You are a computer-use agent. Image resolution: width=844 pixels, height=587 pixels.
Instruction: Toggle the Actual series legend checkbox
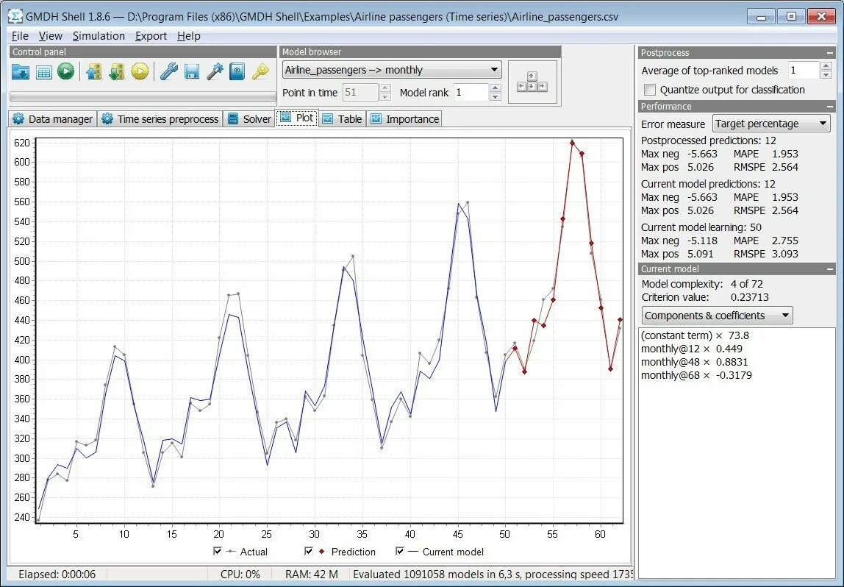click(x=218, y=551)
